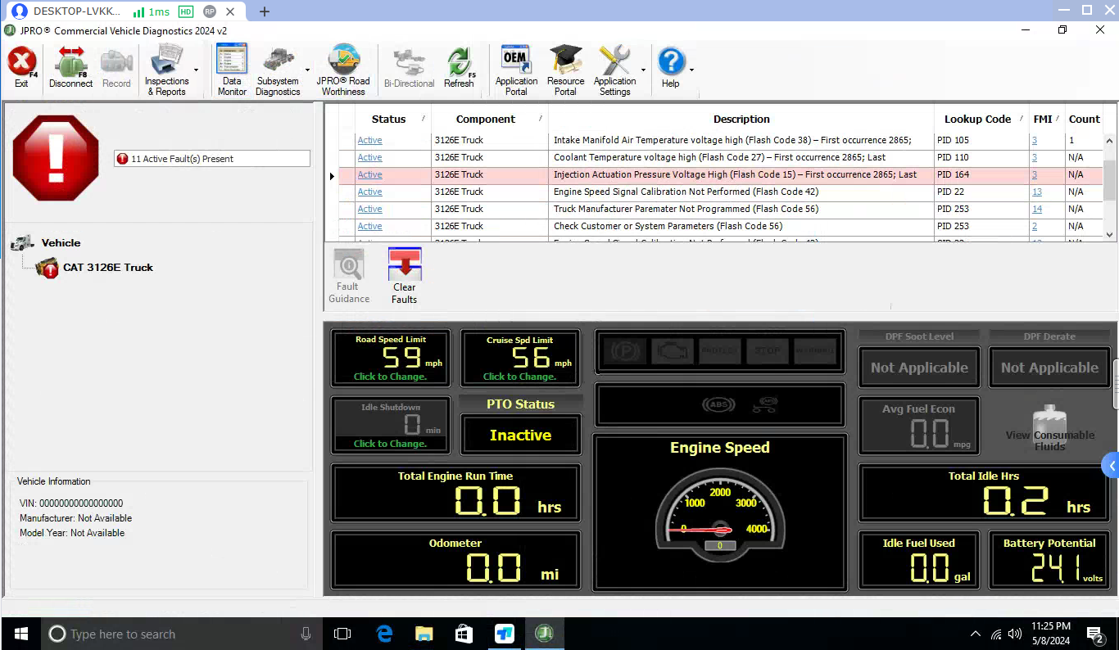The width and height of the screenshot is (1119, 650).
Task: Open the OEM Application Portal
Action: [x=516, y=69]
